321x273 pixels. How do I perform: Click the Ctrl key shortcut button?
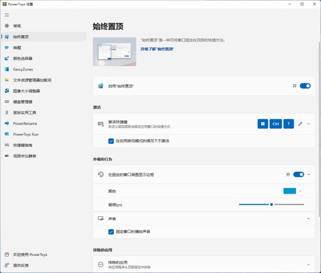[x=276, y=124]
